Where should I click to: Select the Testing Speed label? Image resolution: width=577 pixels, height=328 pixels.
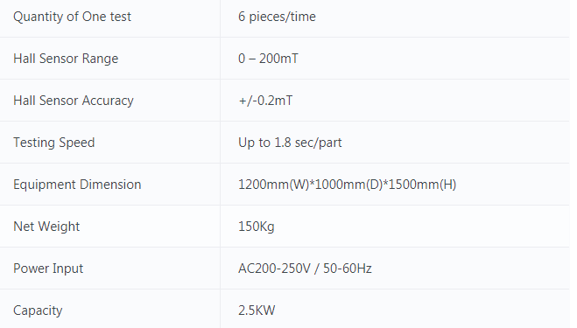pyautogui.click(x=54, y=143)
